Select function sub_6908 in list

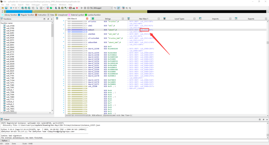pyautogui.click(x=10, y=59)
